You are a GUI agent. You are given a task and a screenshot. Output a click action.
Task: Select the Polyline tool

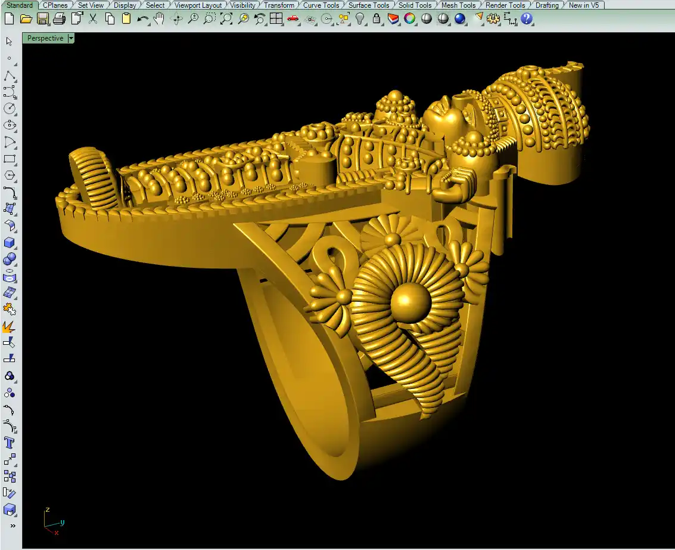(10, 76)
